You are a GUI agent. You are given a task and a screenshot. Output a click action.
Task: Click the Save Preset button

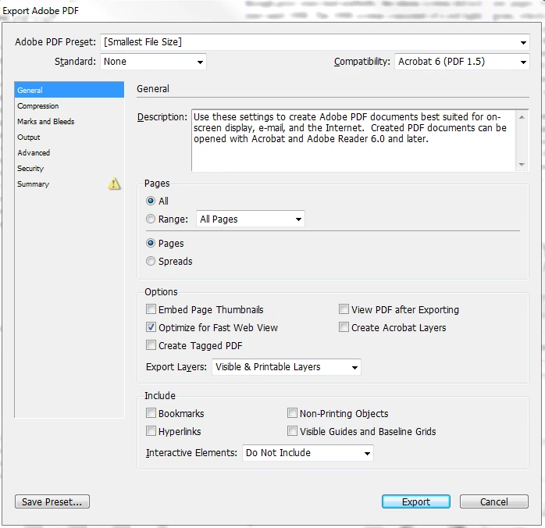pyautogui.click(x=52, y=501)
